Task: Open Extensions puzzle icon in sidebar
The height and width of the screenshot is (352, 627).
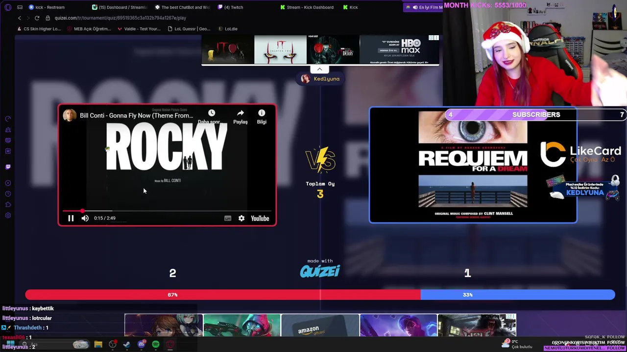Action: click(x=8, y=204)
